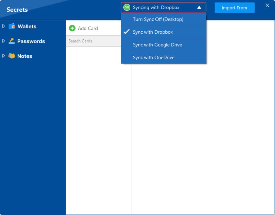275x215 pixels.
Task: Open the Wallets section label
Action: [27, 26]
